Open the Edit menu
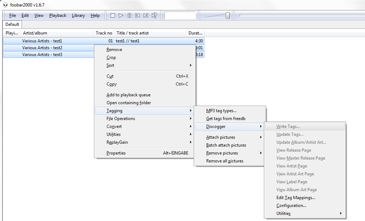 point(25,15)
